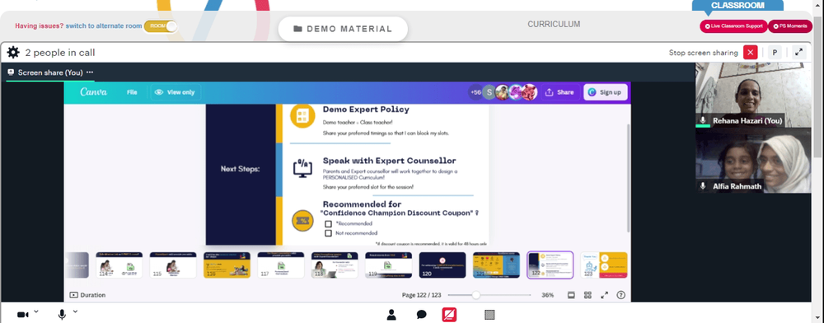The image size is (824, 323).
Task: Select slide thumbnail 118
Action: [x=335, y=264]
